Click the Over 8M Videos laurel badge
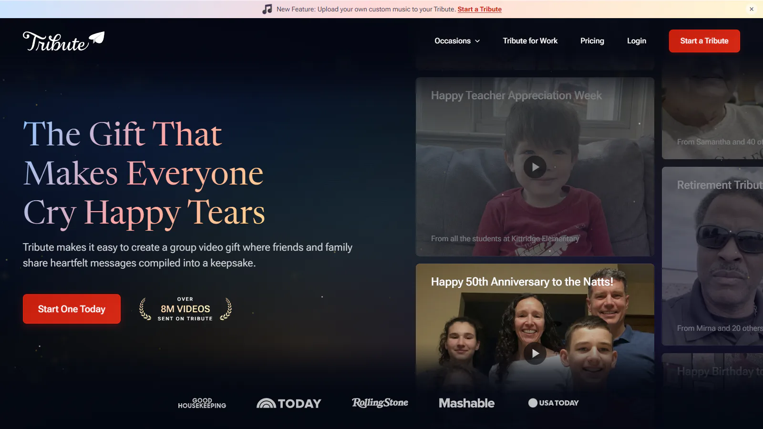Screen dimensions: 763x429 (x=185, y=309)
